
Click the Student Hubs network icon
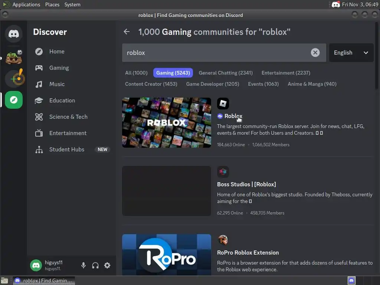coord(39,150)
